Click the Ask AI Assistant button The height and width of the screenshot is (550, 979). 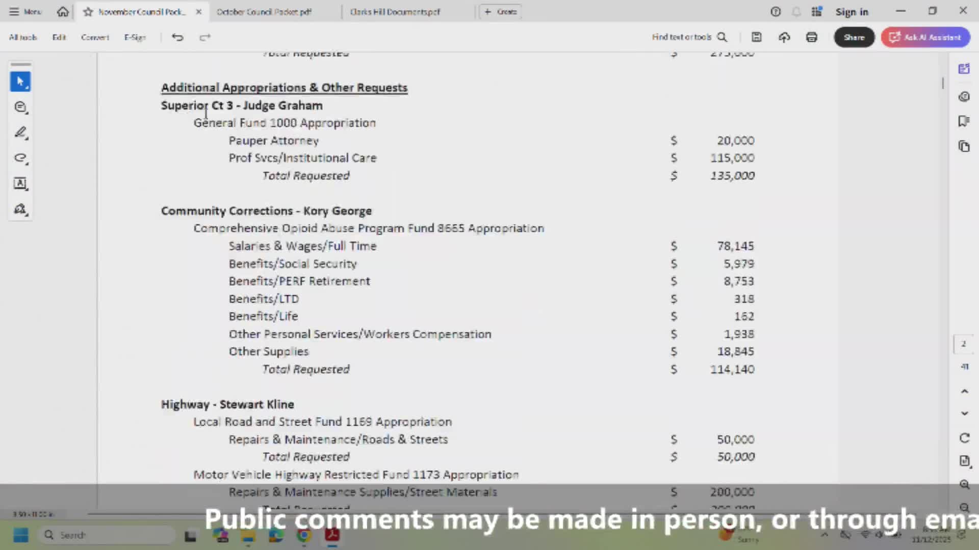pos(925,37)
